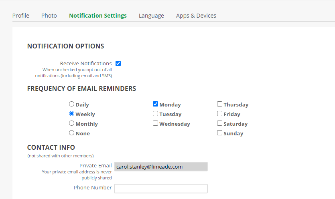
Task: Click the Monday label text
Action: pyautogui.click(x=170, y=105)
